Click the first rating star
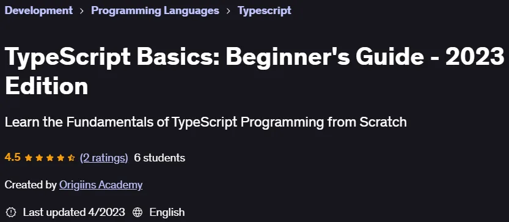This screenshot has width=509, height=222. (29, 158)
